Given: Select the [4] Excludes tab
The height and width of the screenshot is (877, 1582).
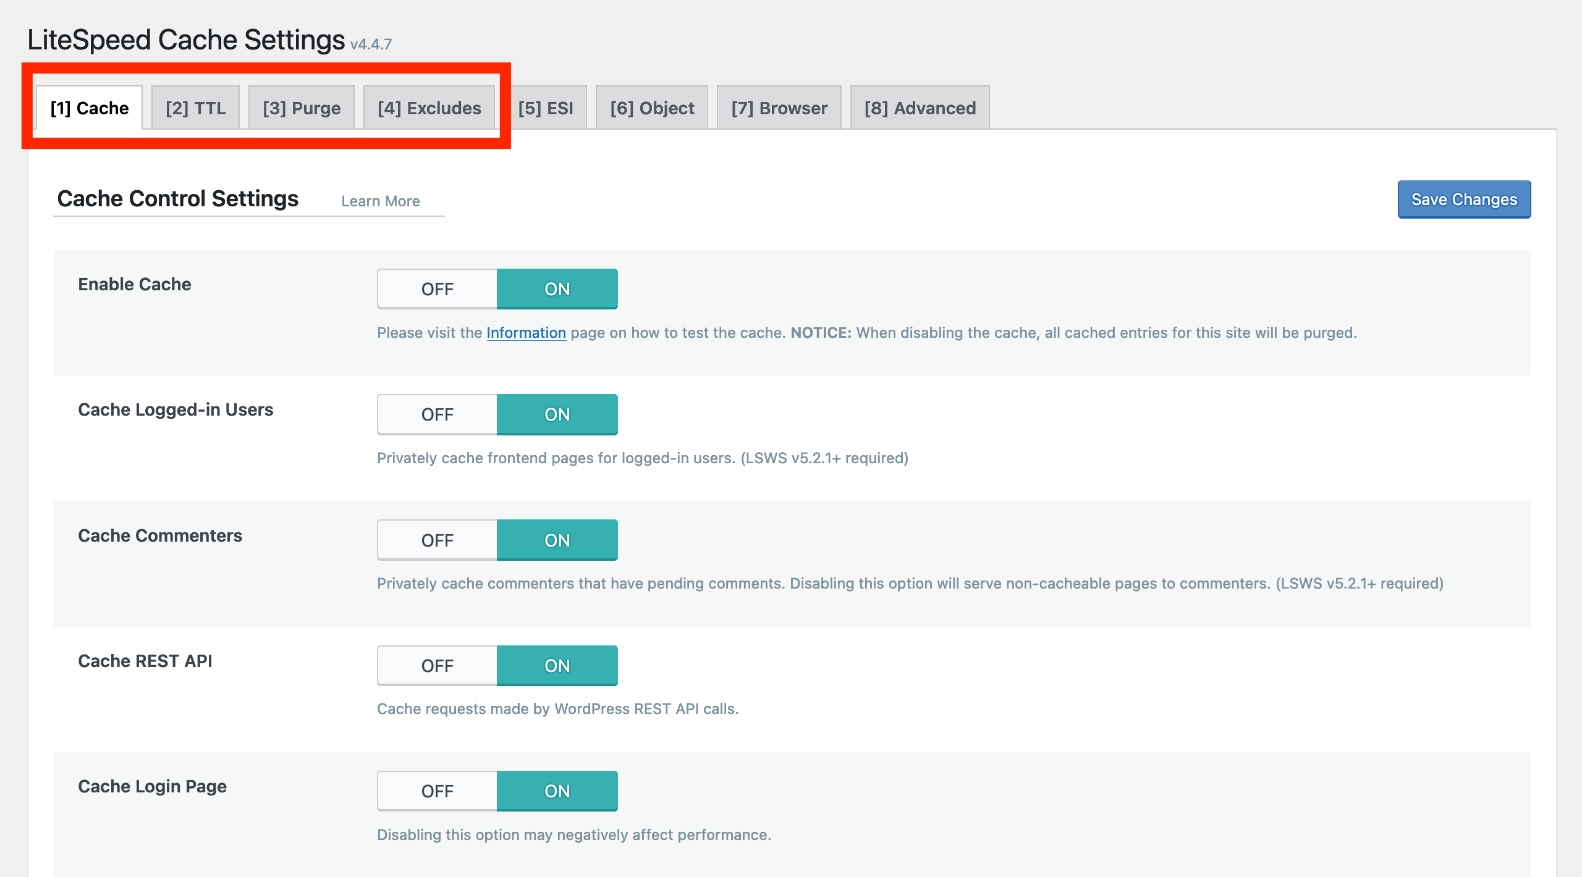Looking at the screenshot, I should (x=429, y=108).
